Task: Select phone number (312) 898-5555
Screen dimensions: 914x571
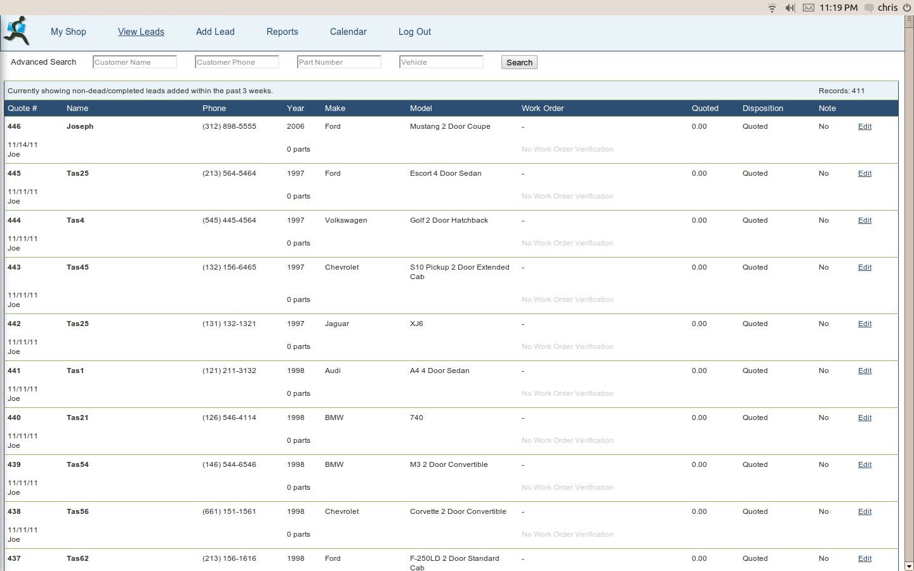Action: coord(229,126)
